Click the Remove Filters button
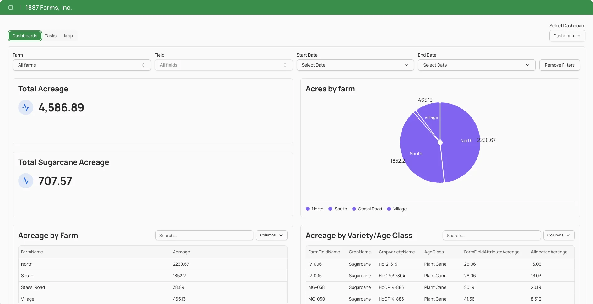 click(559, 65)
